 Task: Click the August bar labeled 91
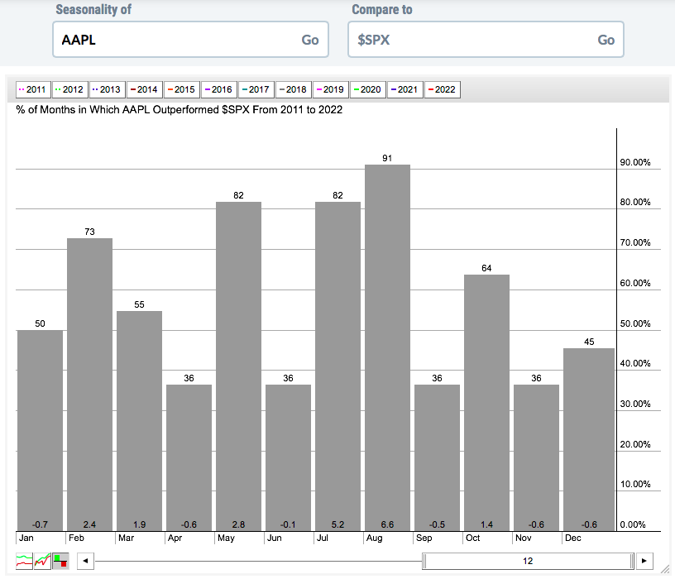387,348
